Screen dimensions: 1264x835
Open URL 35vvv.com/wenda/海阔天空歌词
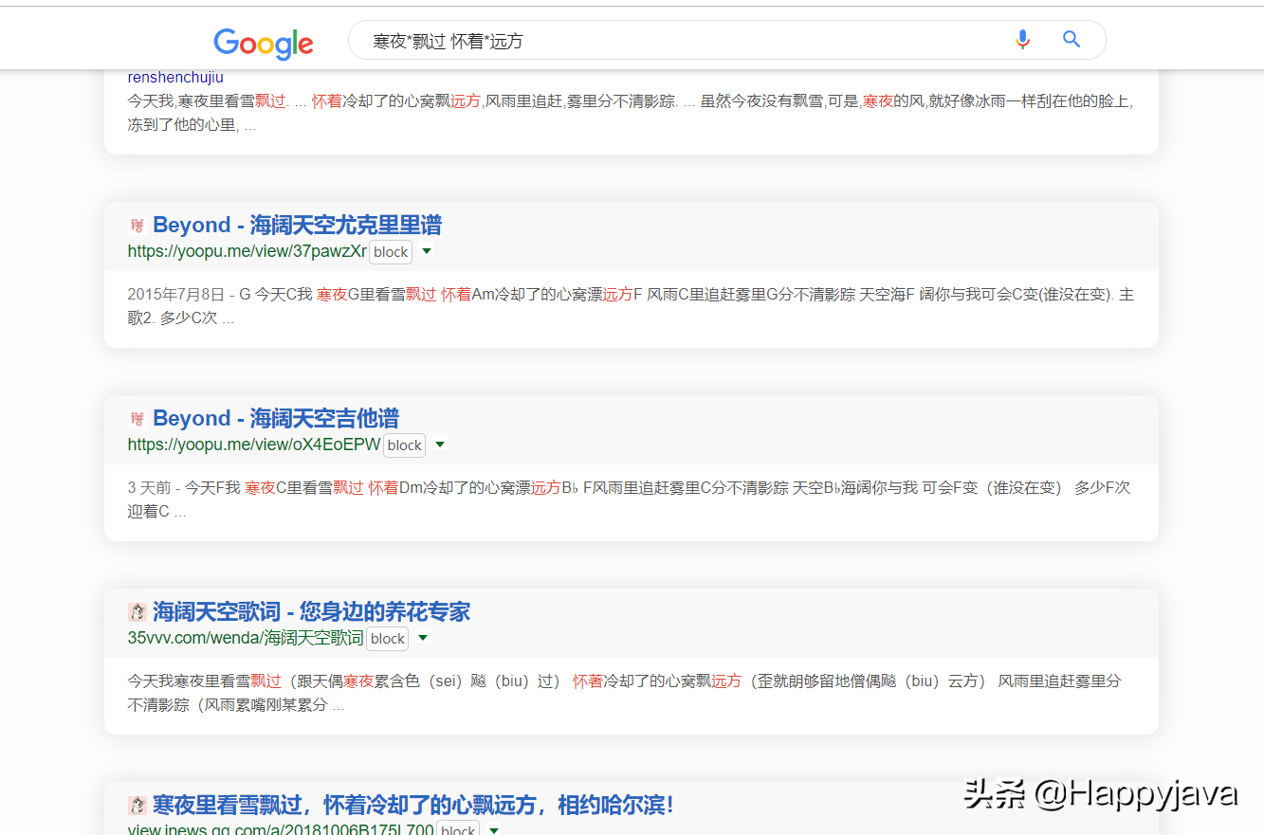tap(245, 639)
